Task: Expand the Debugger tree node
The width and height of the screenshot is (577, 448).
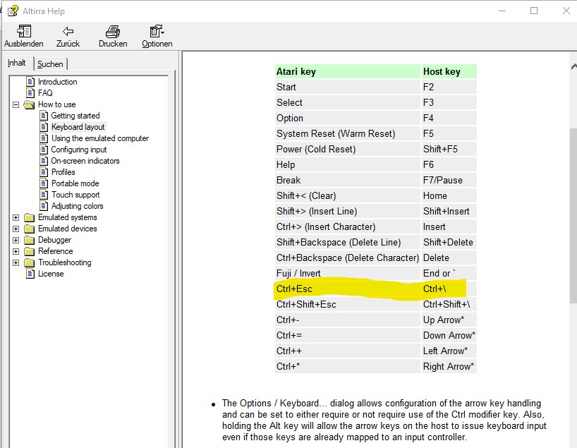Action: point(16,240)
